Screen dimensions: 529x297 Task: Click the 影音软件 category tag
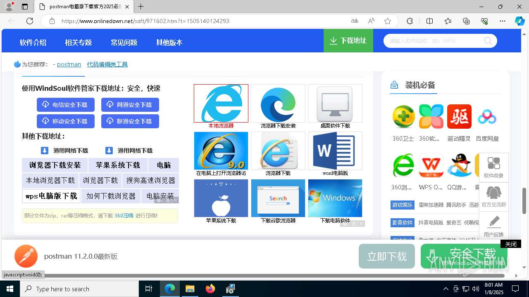[403, 223]
